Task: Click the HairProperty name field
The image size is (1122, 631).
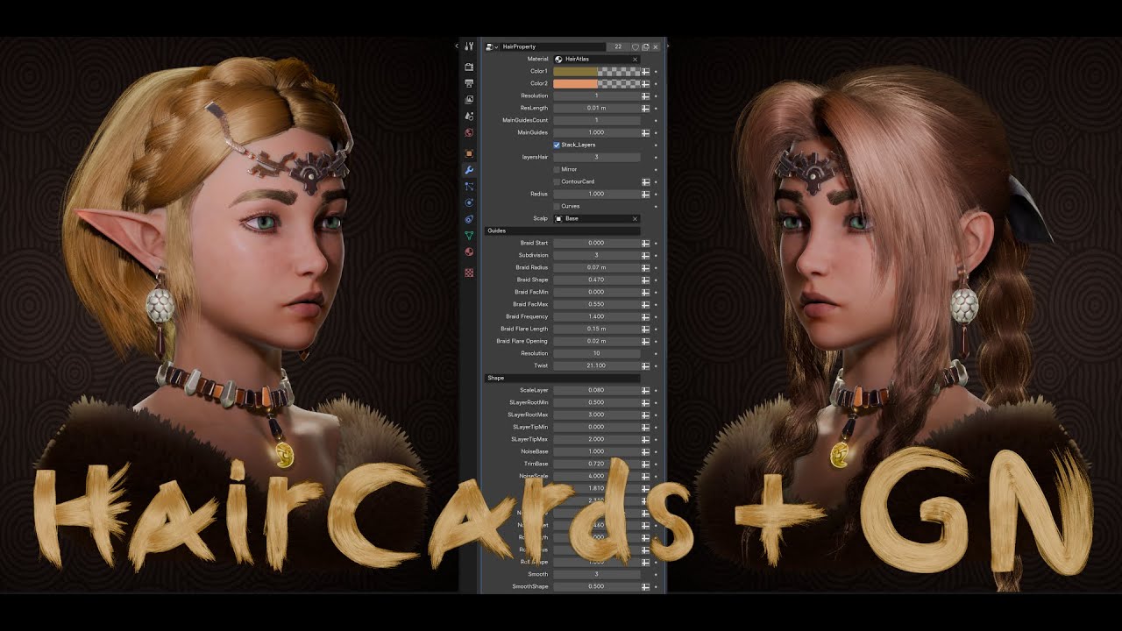Action: click(x=552, y=46)
